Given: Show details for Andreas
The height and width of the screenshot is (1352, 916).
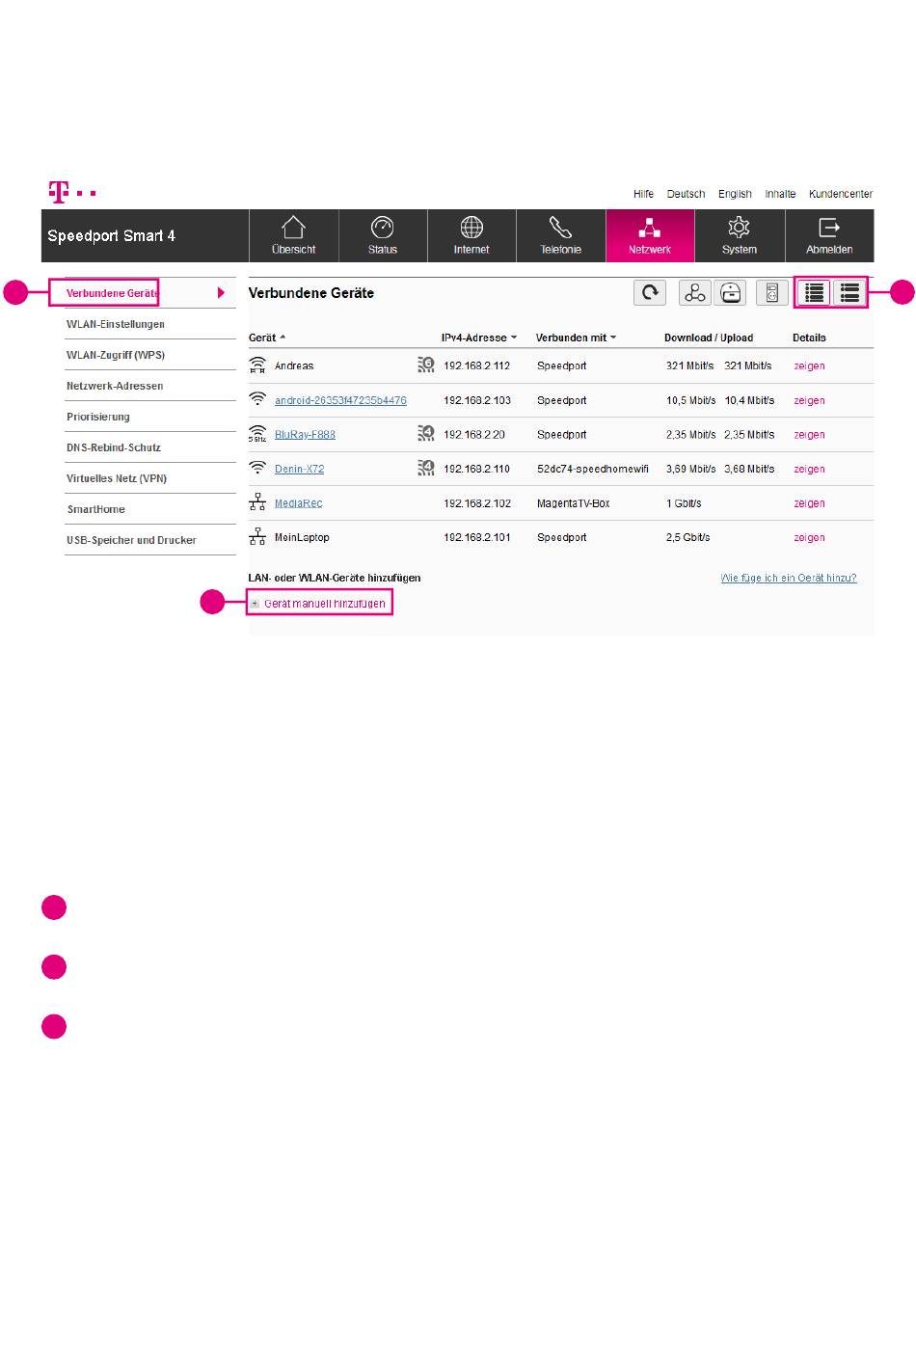Looking at the screenshot, I should (x=809, y=366).
